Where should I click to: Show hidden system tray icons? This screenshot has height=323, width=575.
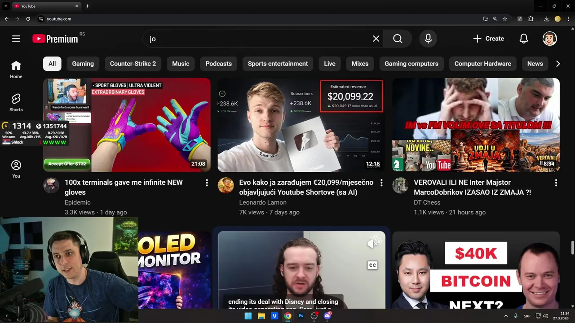(506, 316)
